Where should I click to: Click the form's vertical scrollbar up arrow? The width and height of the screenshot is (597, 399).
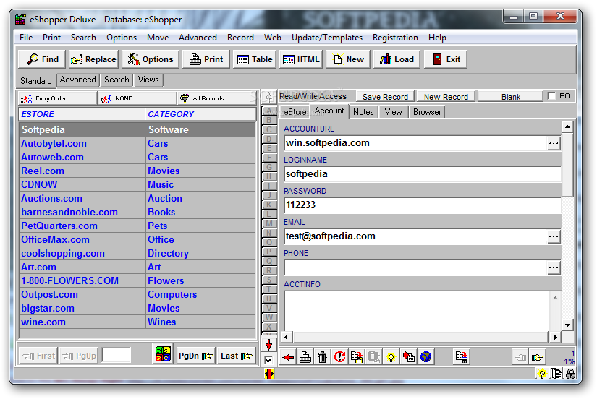coord(567,126)
